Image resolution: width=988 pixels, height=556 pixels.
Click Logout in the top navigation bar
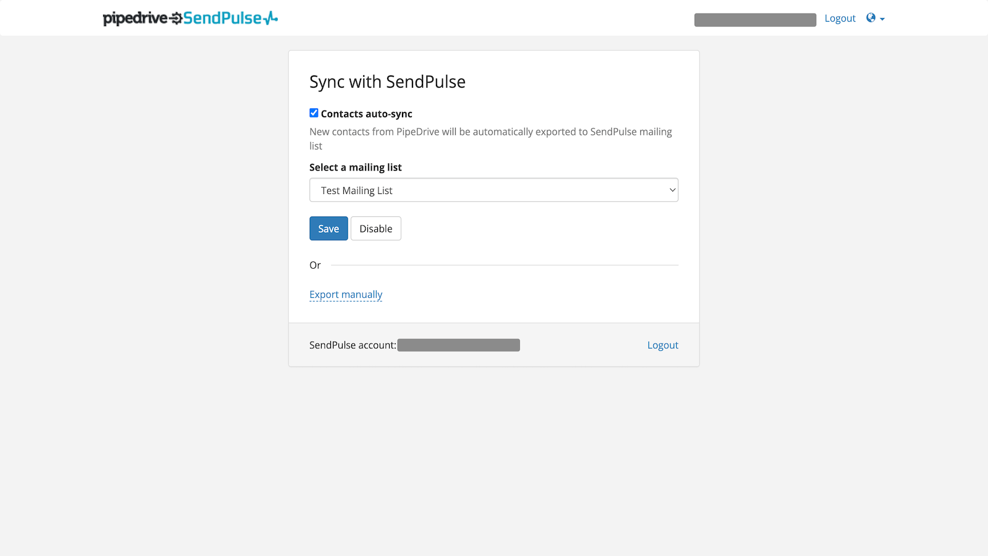[840, 19]
